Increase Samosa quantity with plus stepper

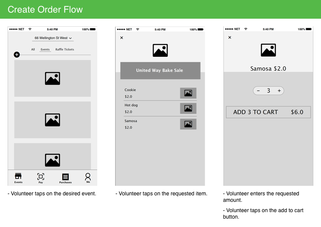click(279, 90)
